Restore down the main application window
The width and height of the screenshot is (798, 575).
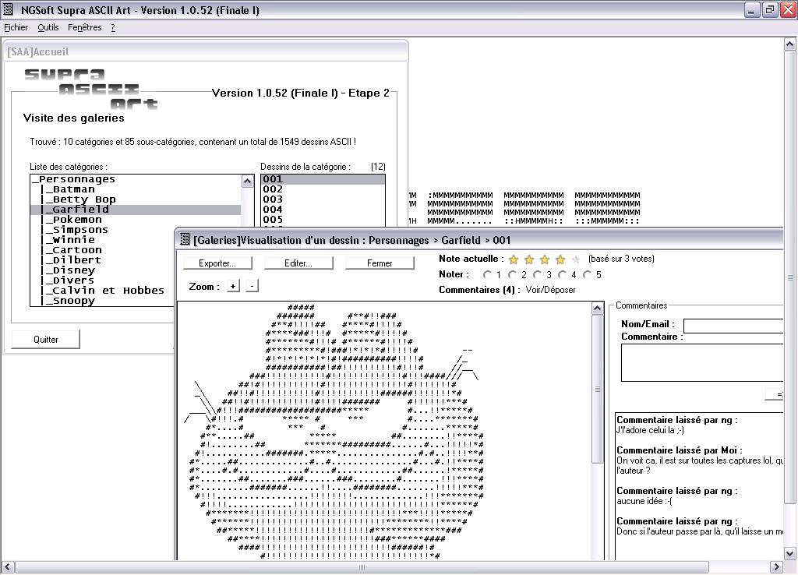pos(769,9)
